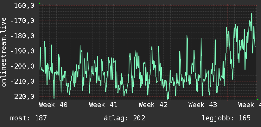Select the Week 43 axis label
This screenshot has width=261, height=127.
203,105
